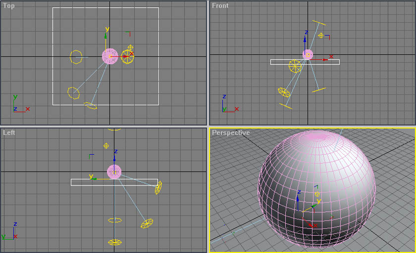The height and width of the screenshot is (253, 416).
Task: Select the omni light icon in Top viewport
Action: [x=130, y=47]
